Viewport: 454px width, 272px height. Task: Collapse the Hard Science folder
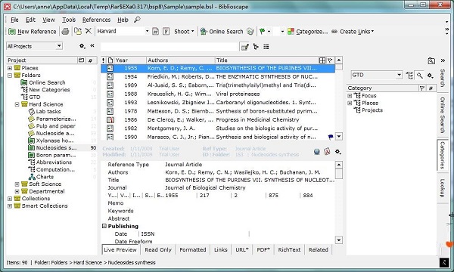pyautogui.click(x=17, y=104)
